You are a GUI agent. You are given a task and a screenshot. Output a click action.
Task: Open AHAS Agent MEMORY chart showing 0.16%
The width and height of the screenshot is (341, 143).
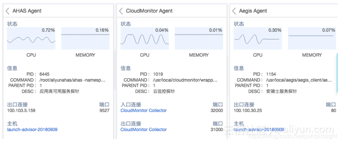pyautogui.click(x=85, y=39)
